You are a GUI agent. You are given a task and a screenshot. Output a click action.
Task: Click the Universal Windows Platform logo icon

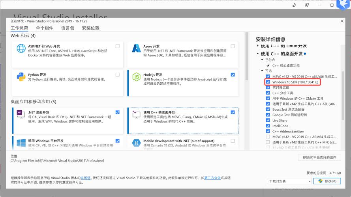click(x=21, y=143)
